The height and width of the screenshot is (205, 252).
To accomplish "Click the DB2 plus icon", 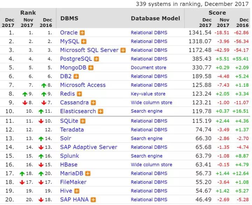I will (x=76, y=76).
